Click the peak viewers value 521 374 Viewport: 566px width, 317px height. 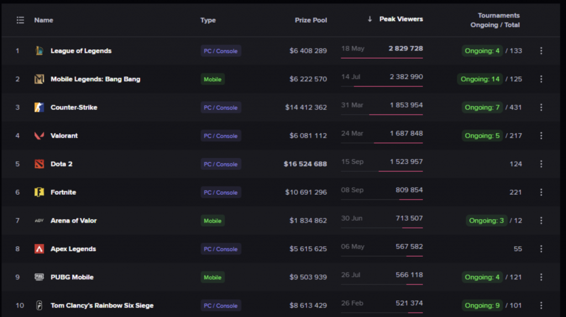(x=409, y=303)
